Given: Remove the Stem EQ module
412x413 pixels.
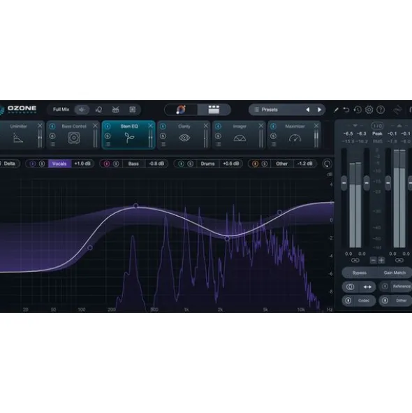Looking at the screenshot, I should click(x=150, y=126).
